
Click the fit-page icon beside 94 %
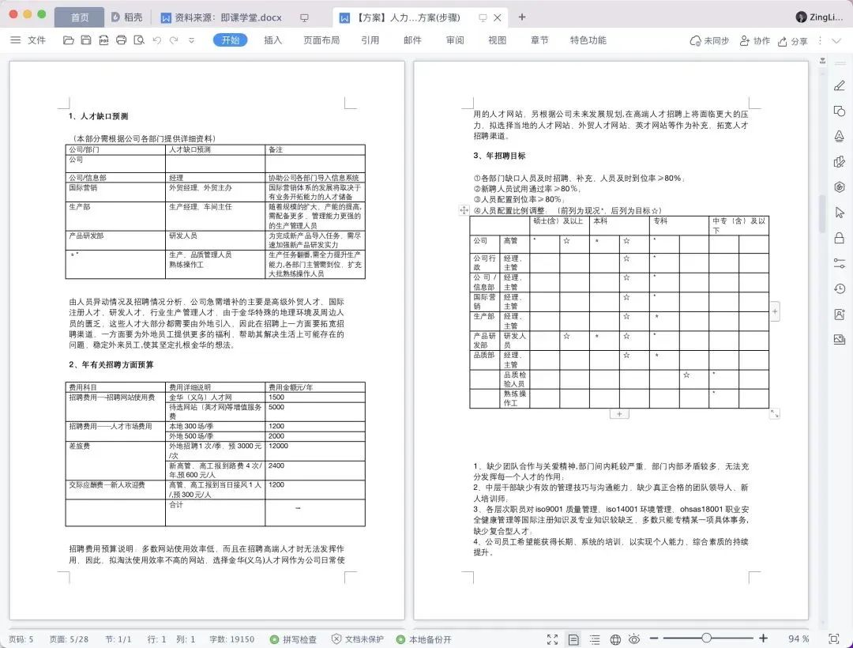833,639
